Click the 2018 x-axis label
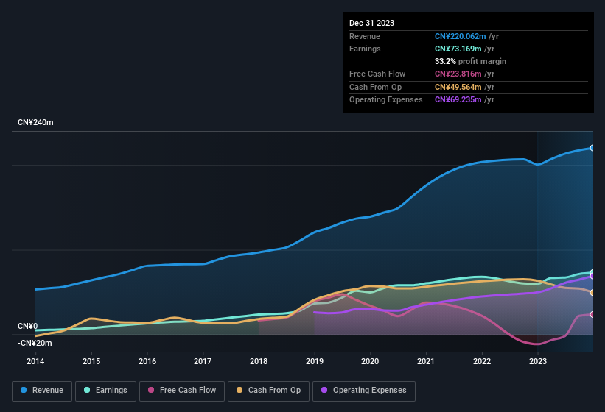 (259, 361)
